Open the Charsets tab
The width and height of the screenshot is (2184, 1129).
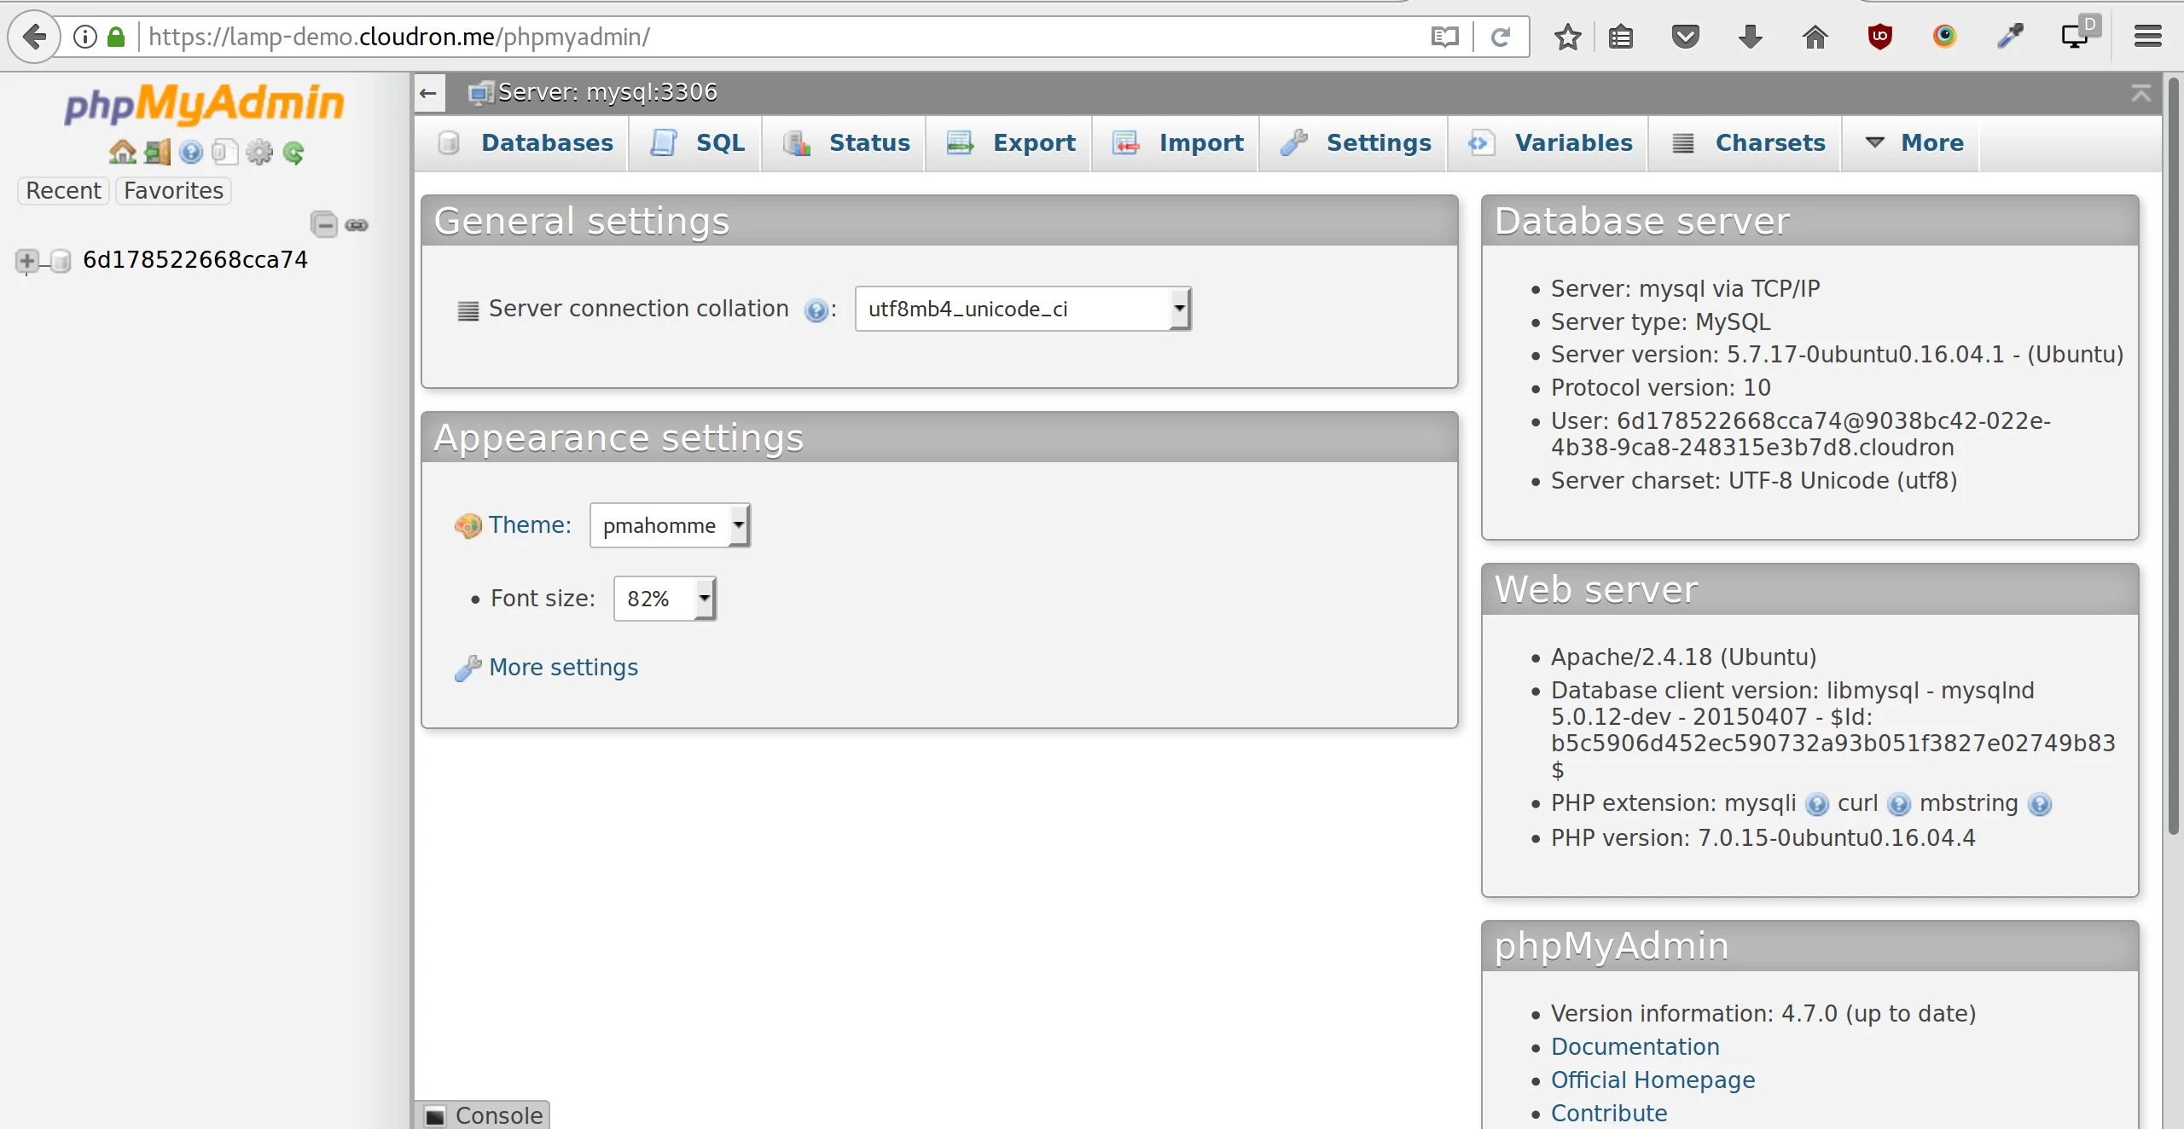pos(1769,143)
